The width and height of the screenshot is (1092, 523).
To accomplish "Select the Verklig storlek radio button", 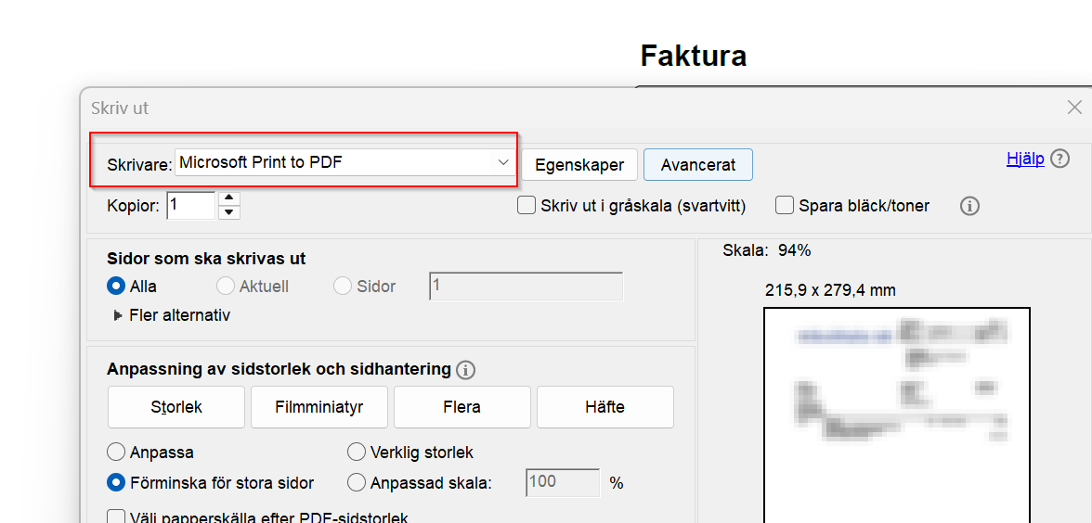I will (356, 453).
